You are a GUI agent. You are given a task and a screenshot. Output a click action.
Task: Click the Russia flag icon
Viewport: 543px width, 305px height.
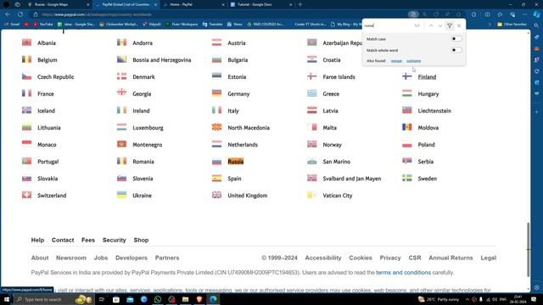217,161
